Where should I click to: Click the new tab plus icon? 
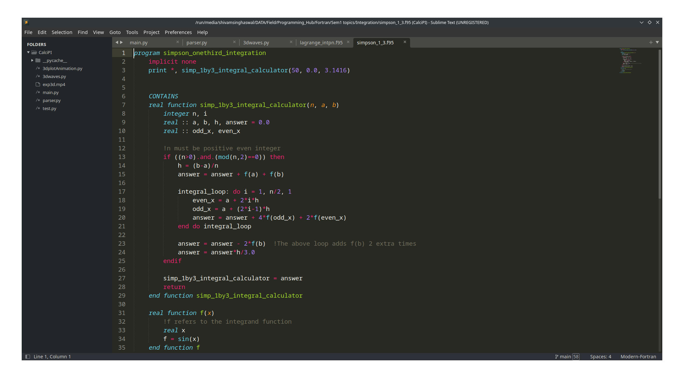click(651, 42)
